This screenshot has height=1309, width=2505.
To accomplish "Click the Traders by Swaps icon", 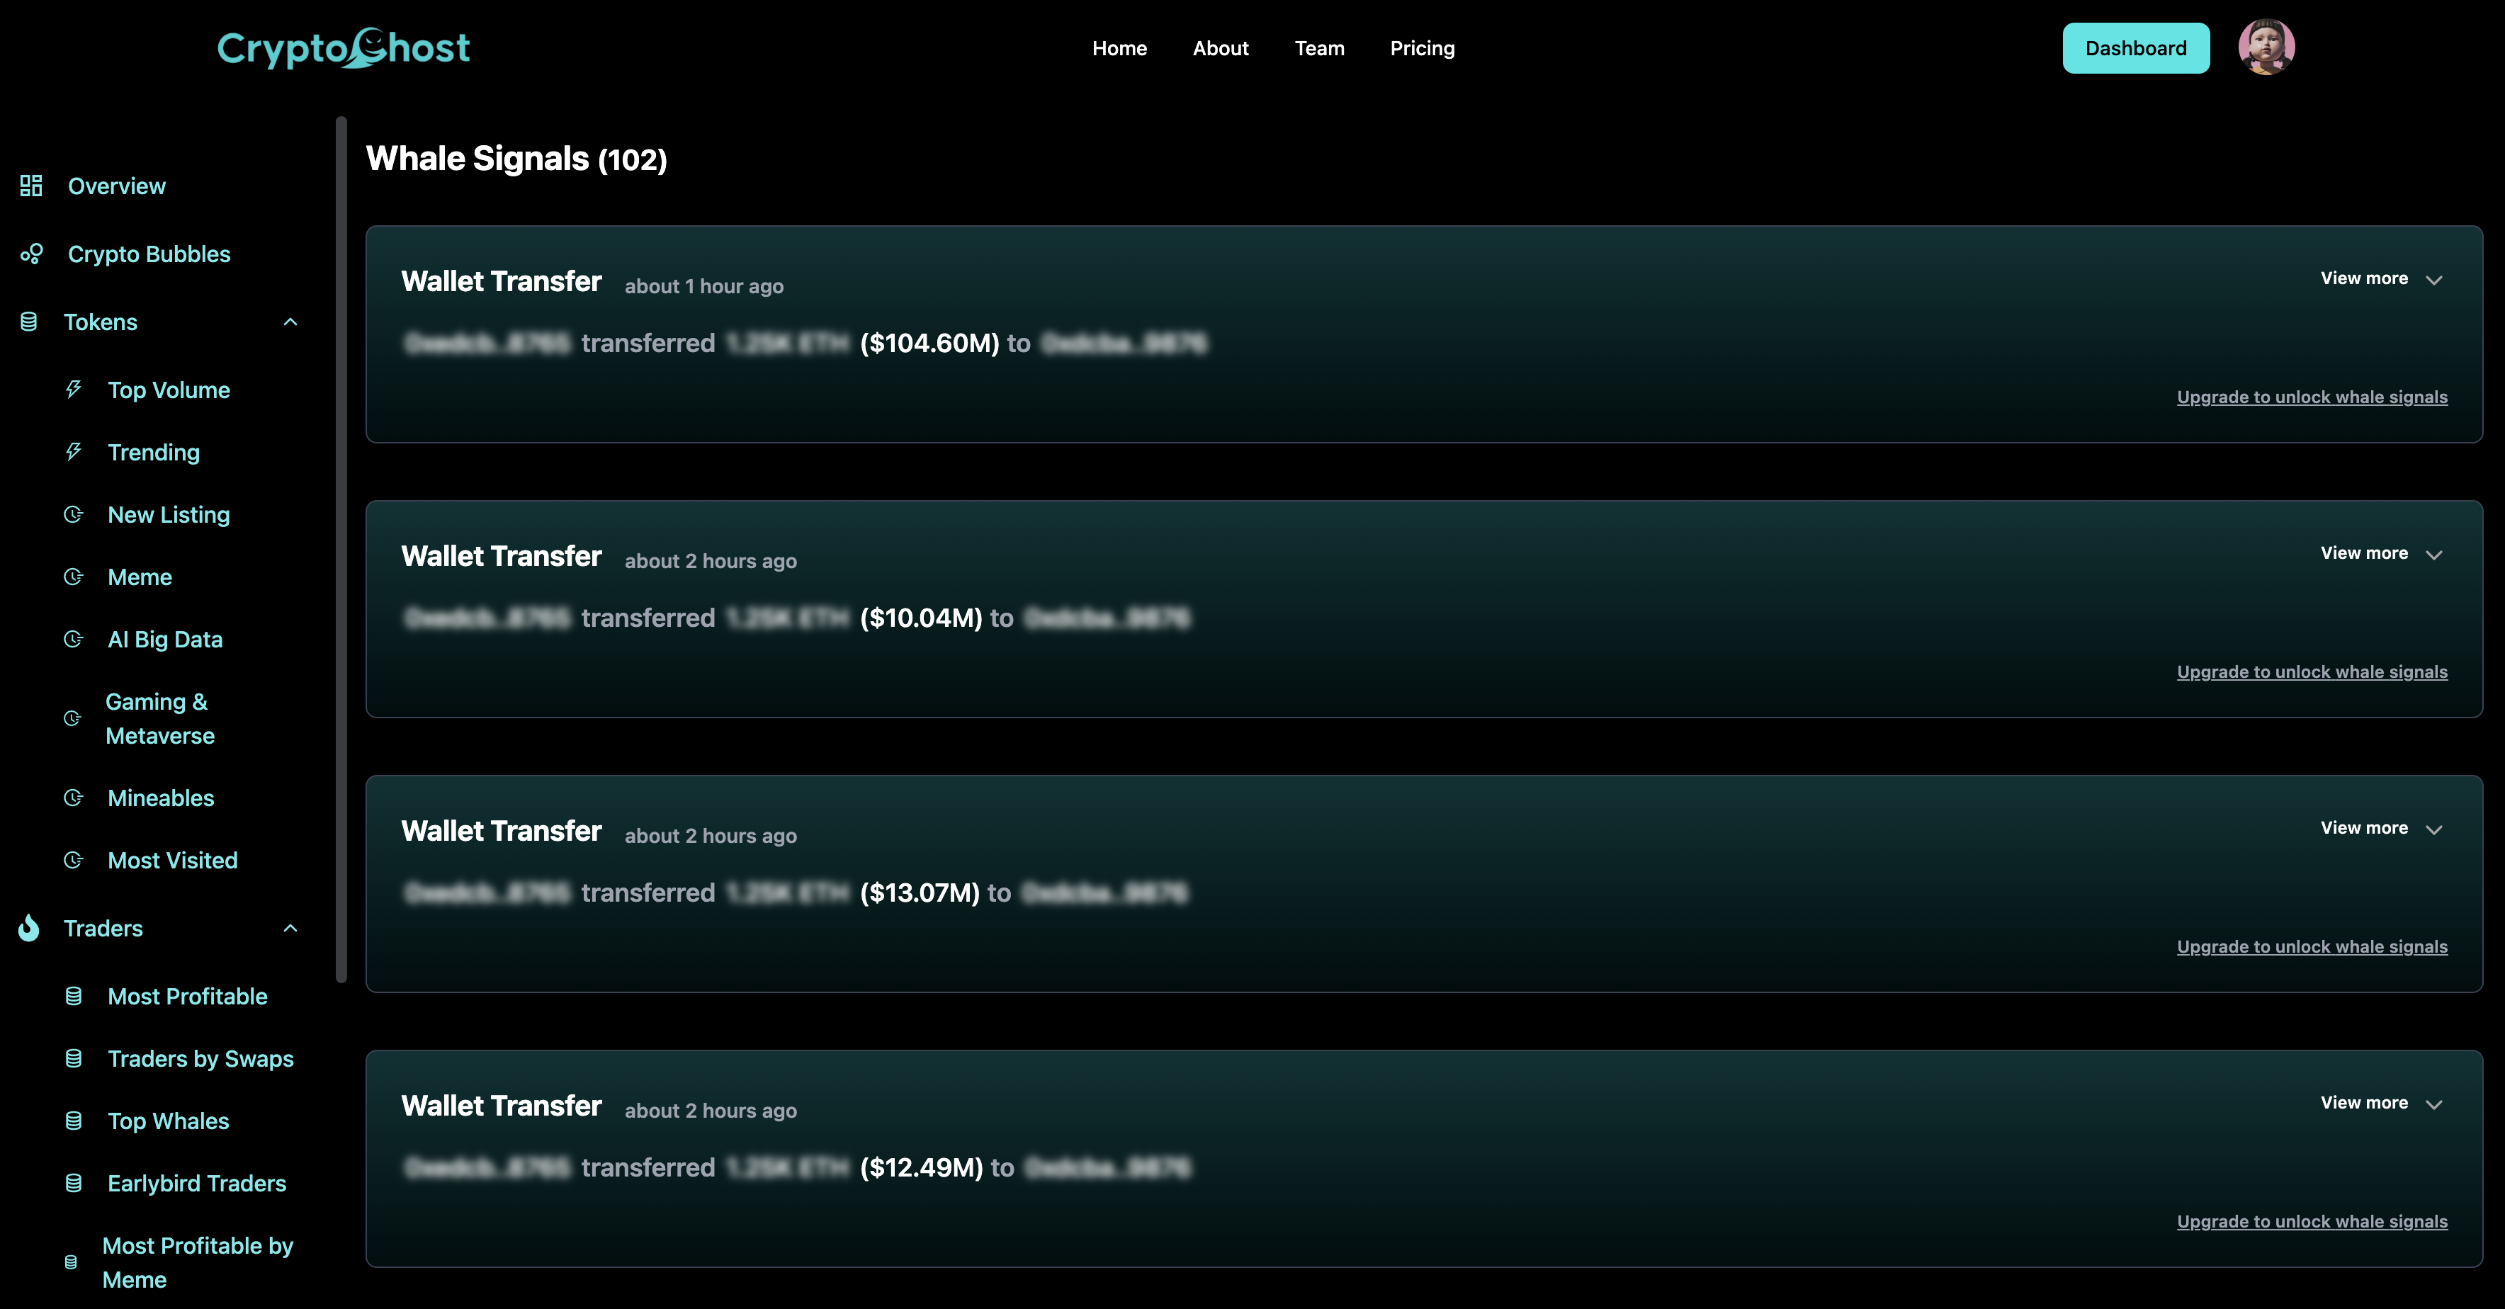I will pyautogui.click(x=74, y=1058).
